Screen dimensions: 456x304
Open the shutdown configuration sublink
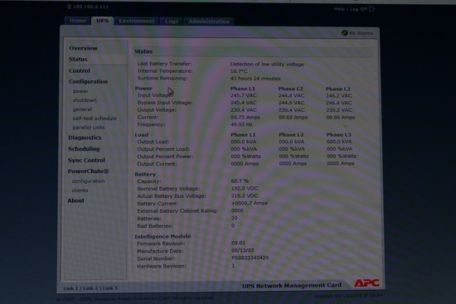coord(85,100)
